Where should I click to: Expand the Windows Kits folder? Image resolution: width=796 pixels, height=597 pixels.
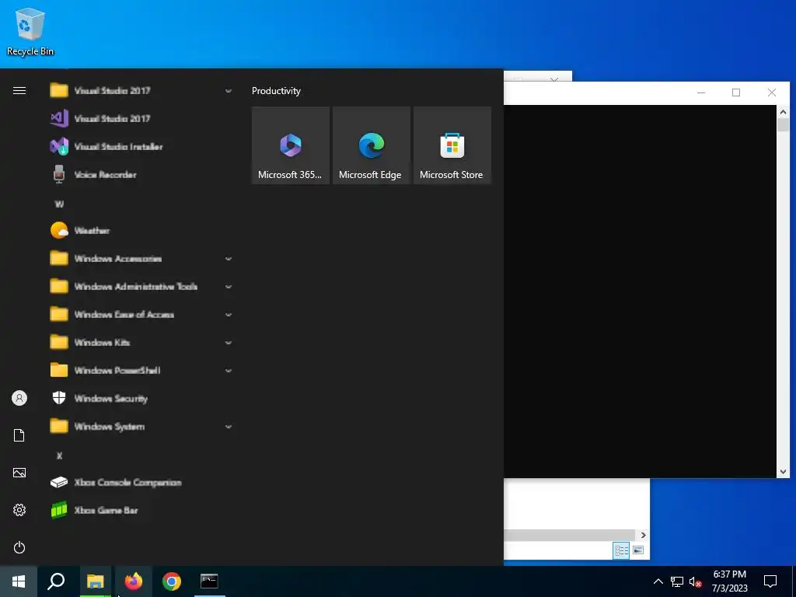click(141, 342)
